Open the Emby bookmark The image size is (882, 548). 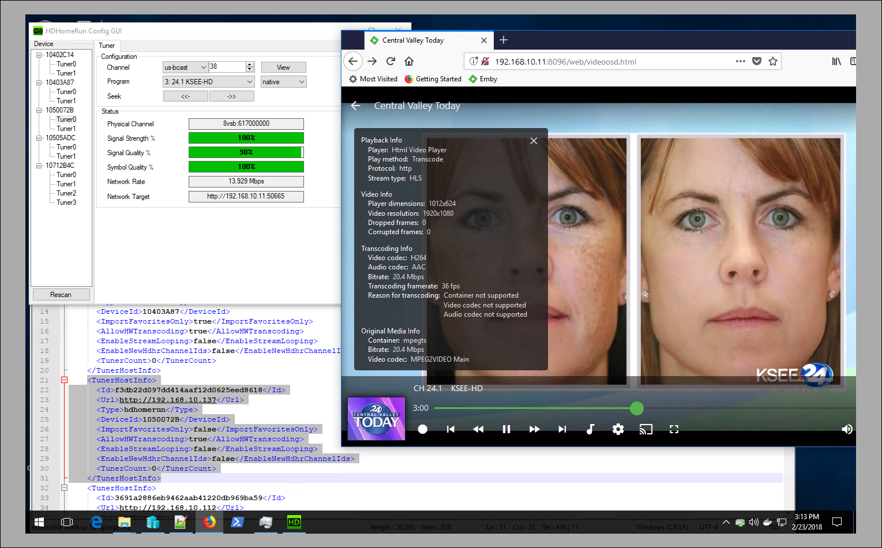point(483,79)
